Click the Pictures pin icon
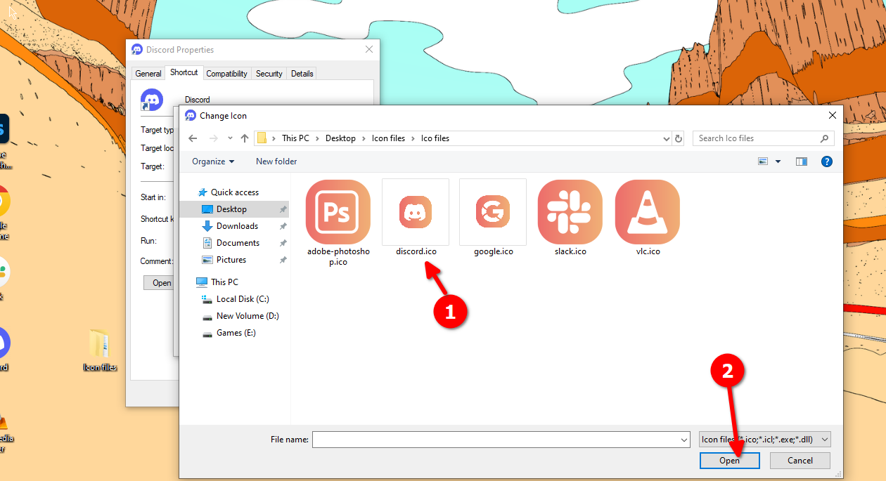886x481 pixels. click(283, 260)
